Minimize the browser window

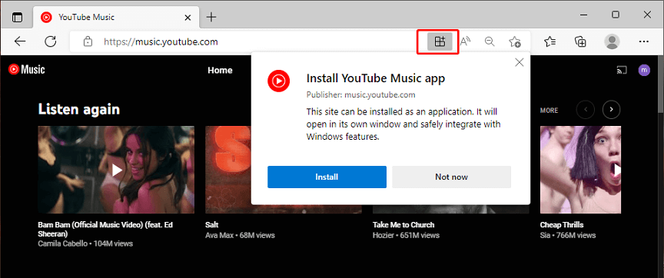tap(584, 15)
